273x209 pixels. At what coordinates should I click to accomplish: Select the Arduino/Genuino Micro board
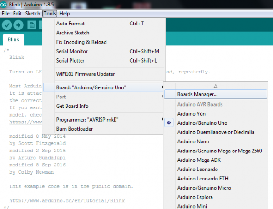[216, 188]
